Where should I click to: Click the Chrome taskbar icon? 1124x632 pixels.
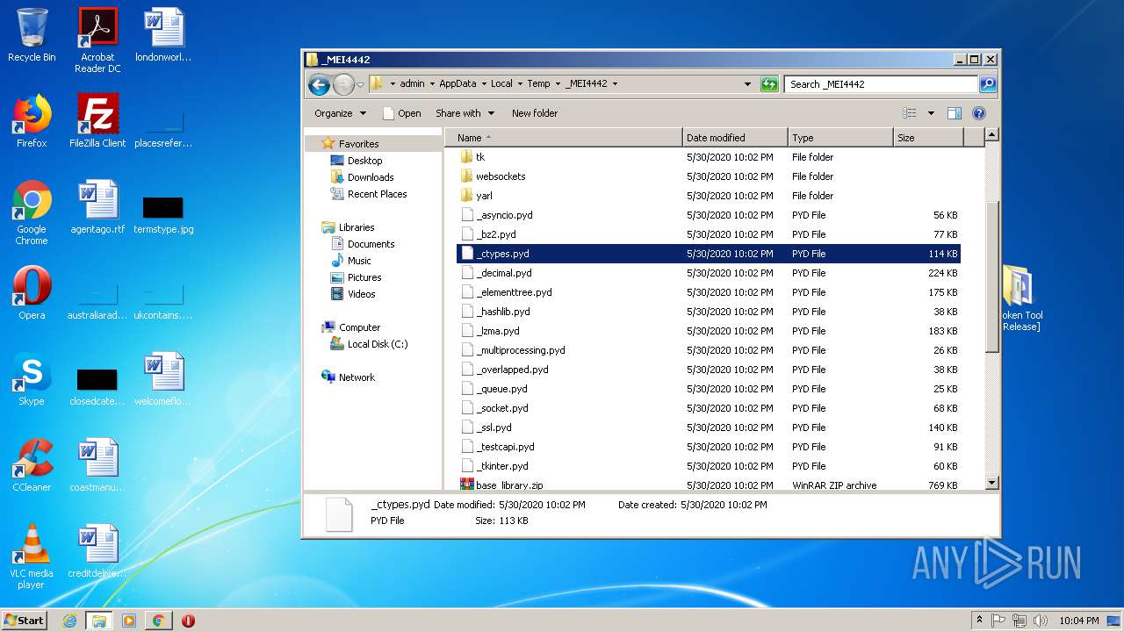pos(158,621)
